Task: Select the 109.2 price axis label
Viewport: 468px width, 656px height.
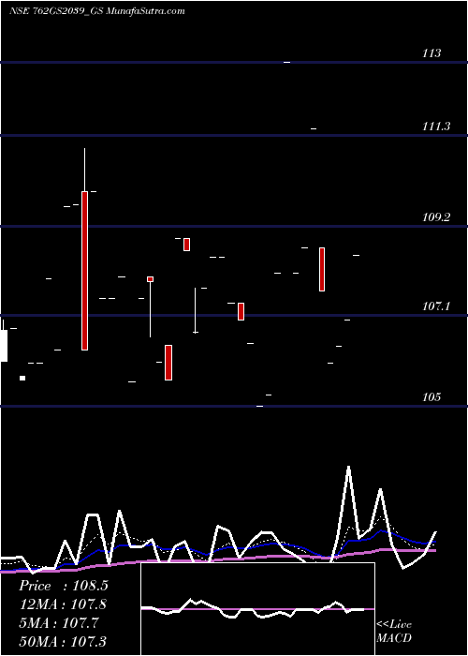Action: pyautogui.click(x=436, y=217)
